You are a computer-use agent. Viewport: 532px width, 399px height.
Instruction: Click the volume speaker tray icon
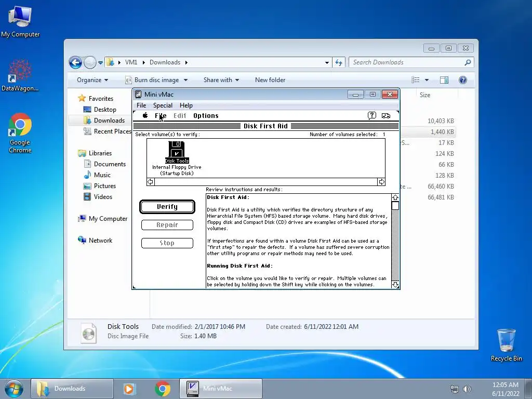pyautogui.click(x=467, y=389)
